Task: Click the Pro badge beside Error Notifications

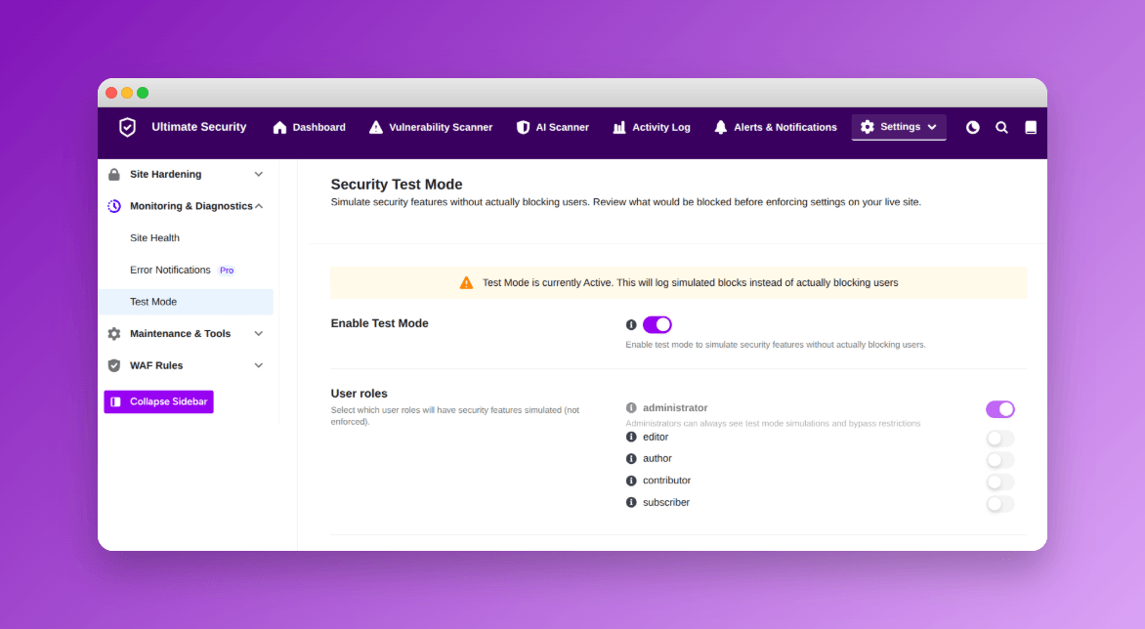Action: pyautogui.click(x=227, y=271)
